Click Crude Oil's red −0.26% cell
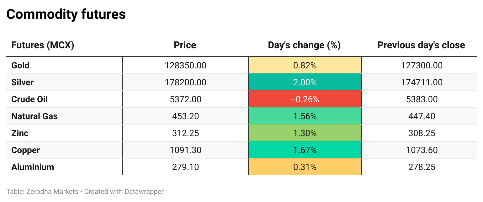Screen dimensions: 483x202 click(x=305, y=99)
